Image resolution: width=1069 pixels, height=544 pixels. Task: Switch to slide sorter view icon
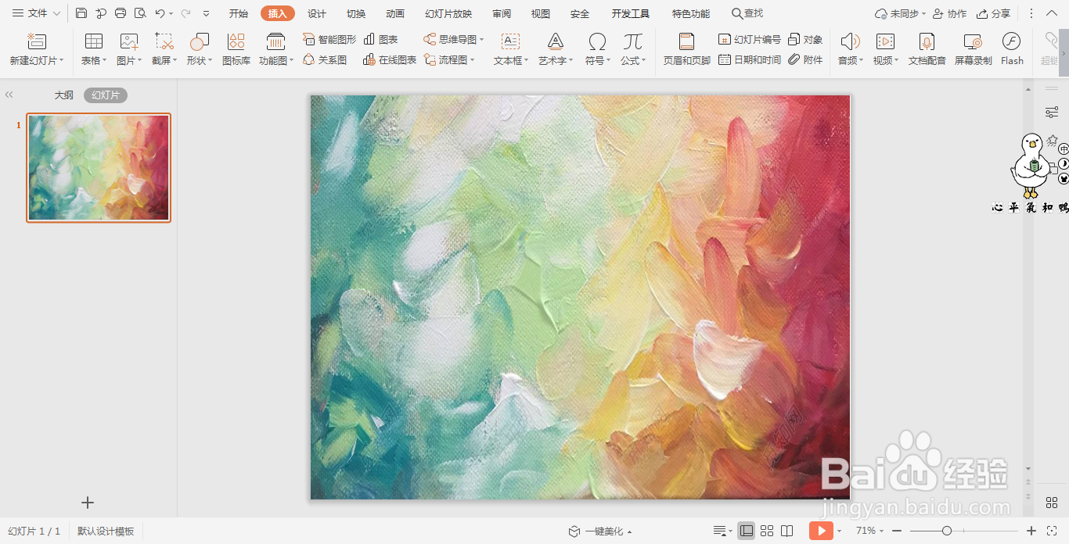(x=767, y=531)
